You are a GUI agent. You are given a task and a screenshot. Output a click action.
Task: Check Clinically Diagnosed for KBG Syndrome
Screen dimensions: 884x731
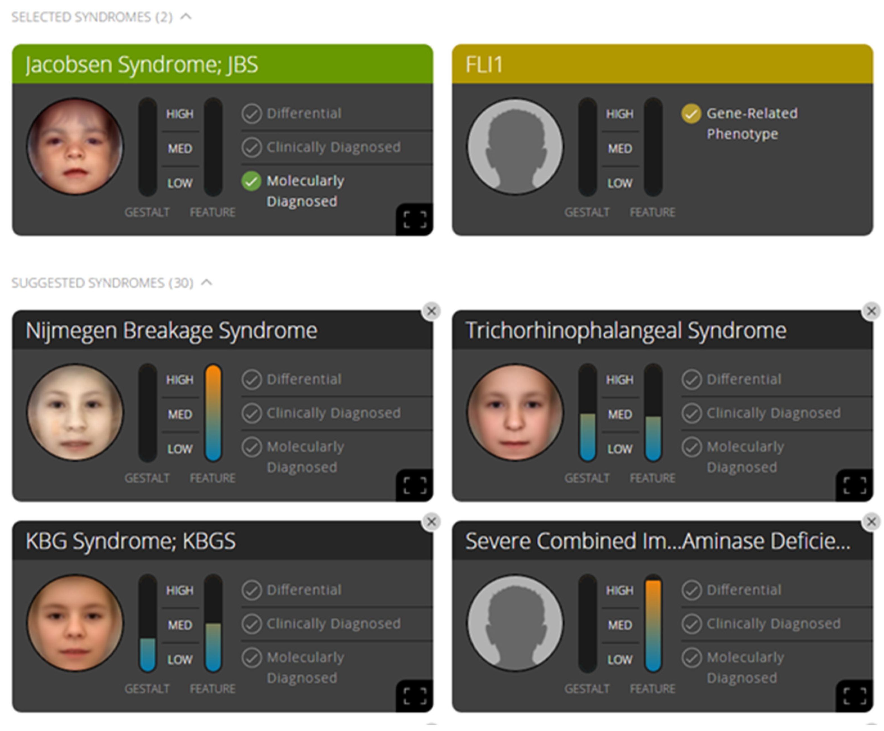click(251, 624)
